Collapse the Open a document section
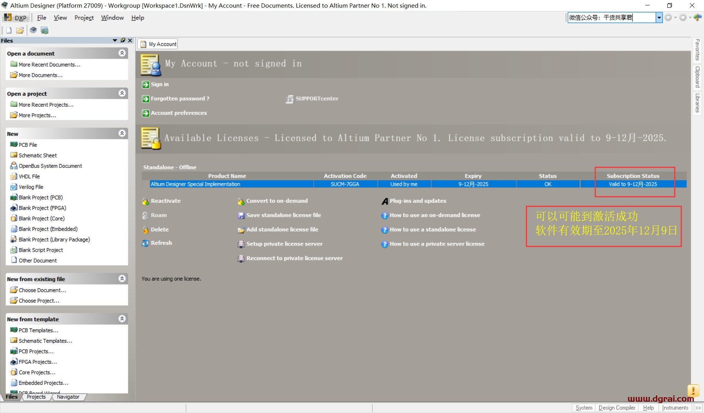 click(x=122, y=53)
